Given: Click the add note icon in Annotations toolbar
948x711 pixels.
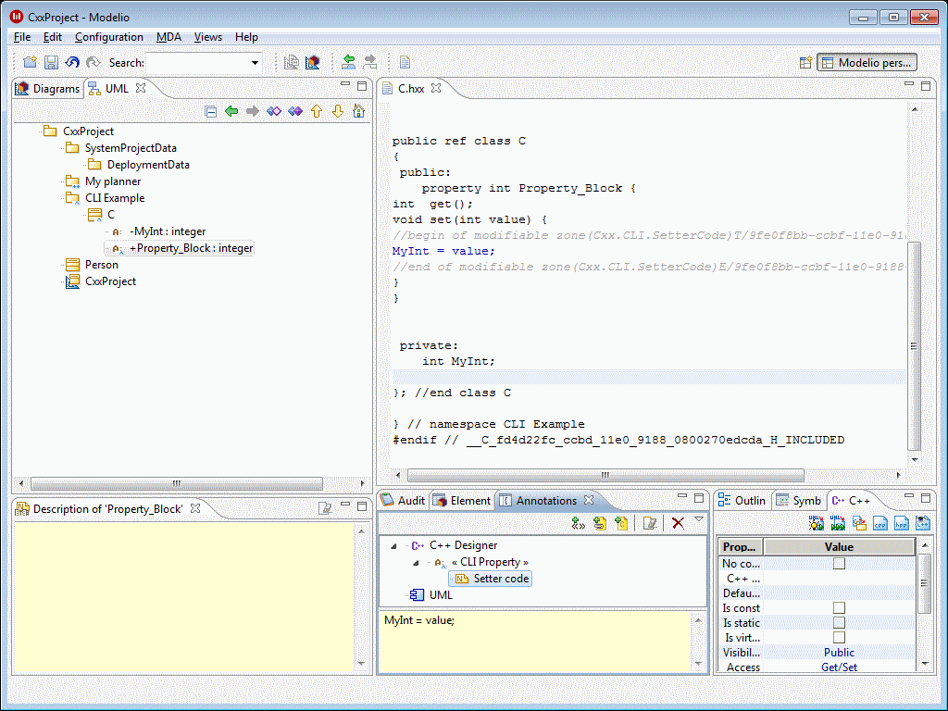Looking at the screenshot, I should 621,524.
